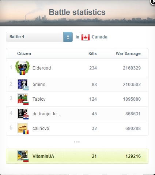Click the highlighted VitaminUA row
The width and height of the screenshot is (155, 175).
pos(77,156)
